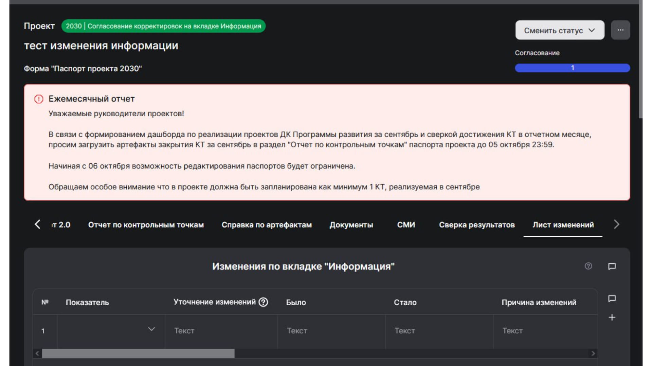
Task: Click the Форма "Паспорт проекта 2030" label
Action: [x=83, y=69]
